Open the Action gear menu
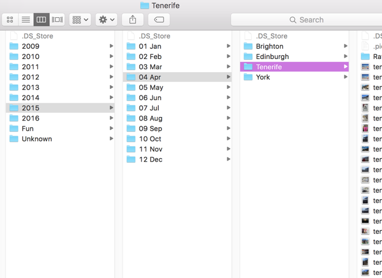This screenshot has height=278, width=382. tap(106, 20)
